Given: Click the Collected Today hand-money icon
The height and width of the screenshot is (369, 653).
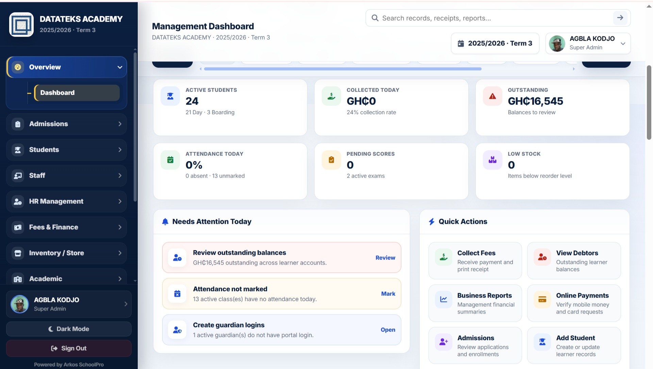Looking at the screenshot, I should click(331, 96).
